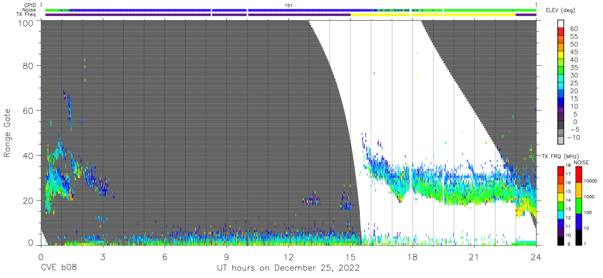The height and width of the screenshot is (278, 603).
Task: Click the '24' tick label on the UT hours axis
Action: pos(536,257)
